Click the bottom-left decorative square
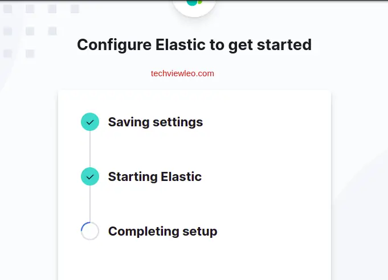388x280 pixels. (x=8, y=53)
